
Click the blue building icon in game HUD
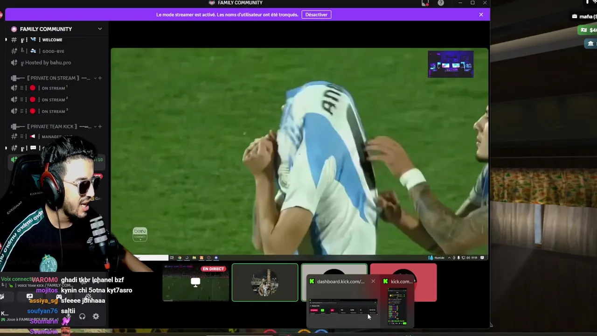click(x=590, y=43)
